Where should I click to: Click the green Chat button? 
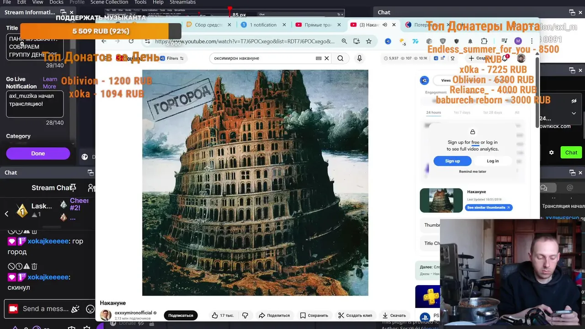tap(571, 153)
